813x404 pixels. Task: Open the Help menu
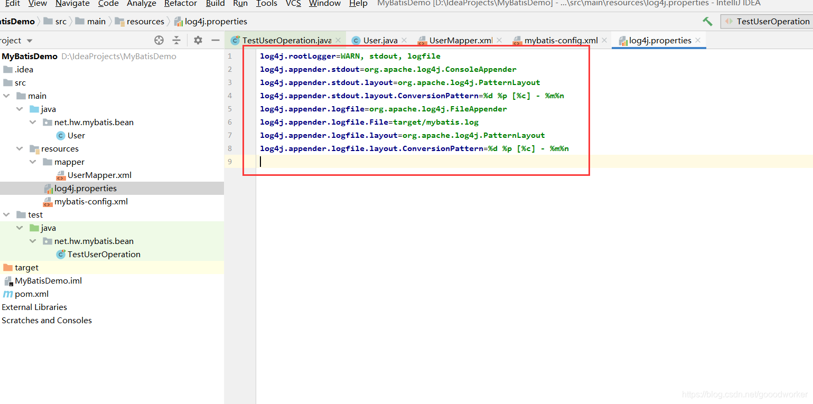[x=358, y=4]
